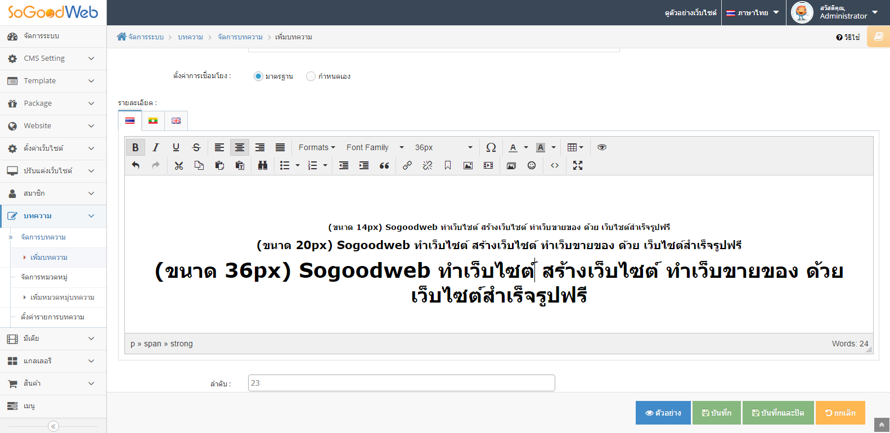This screenshot has width=890, height=433.
Task: Decrease indent
Action: [344, 165]
